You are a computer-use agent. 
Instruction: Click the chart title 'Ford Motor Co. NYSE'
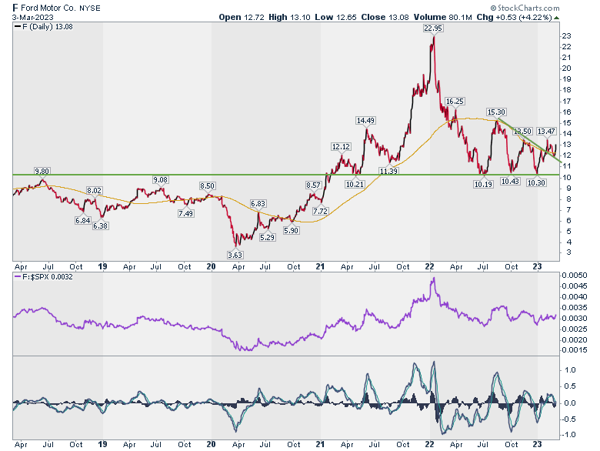(61, 8)
